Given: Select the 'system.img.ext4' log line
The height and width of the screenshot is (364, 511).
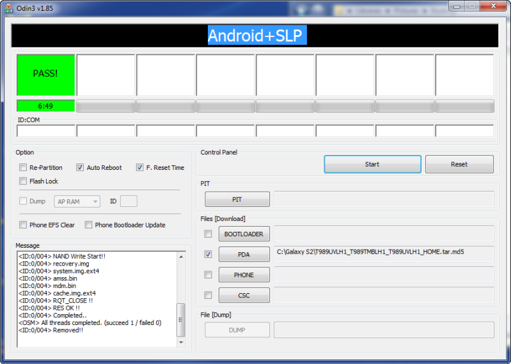Looking at the screenshot, I should coord(59,271).
